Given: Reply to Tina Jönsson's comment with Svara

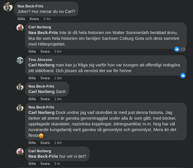Looking at the screenshot, I should pyautogui.click(x=45, y=78).
